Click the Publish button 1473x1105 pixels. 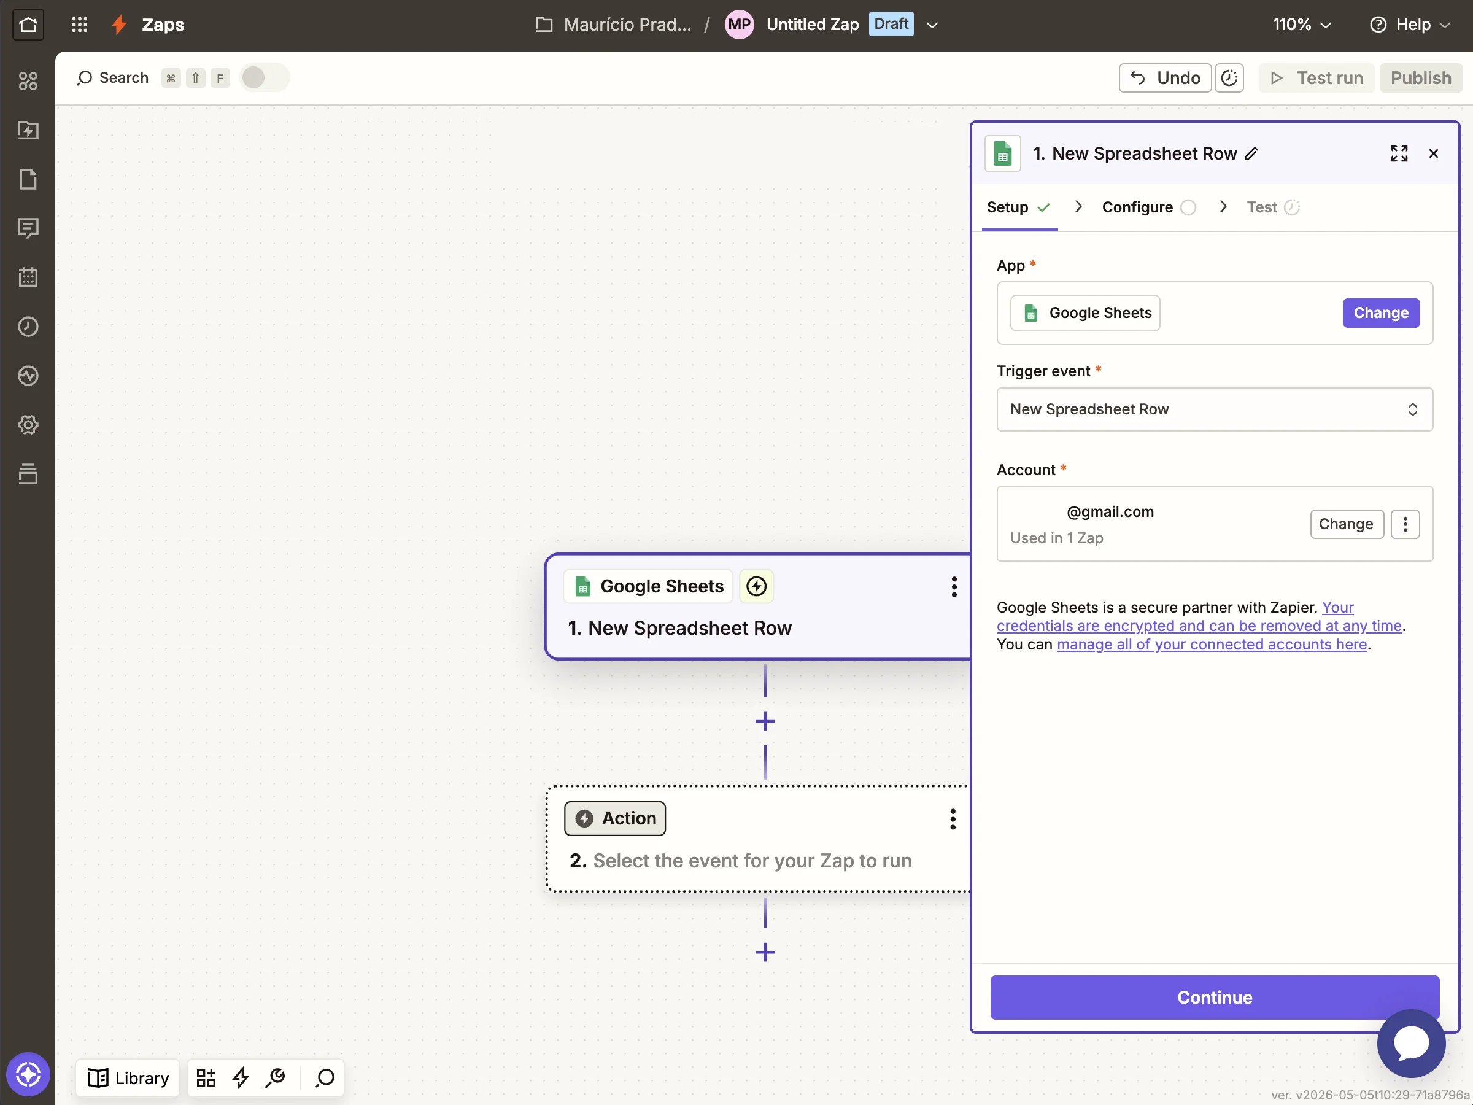[x=1420, y=78]
